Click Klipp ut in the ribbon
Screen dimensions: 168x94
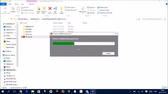(25, 8)
